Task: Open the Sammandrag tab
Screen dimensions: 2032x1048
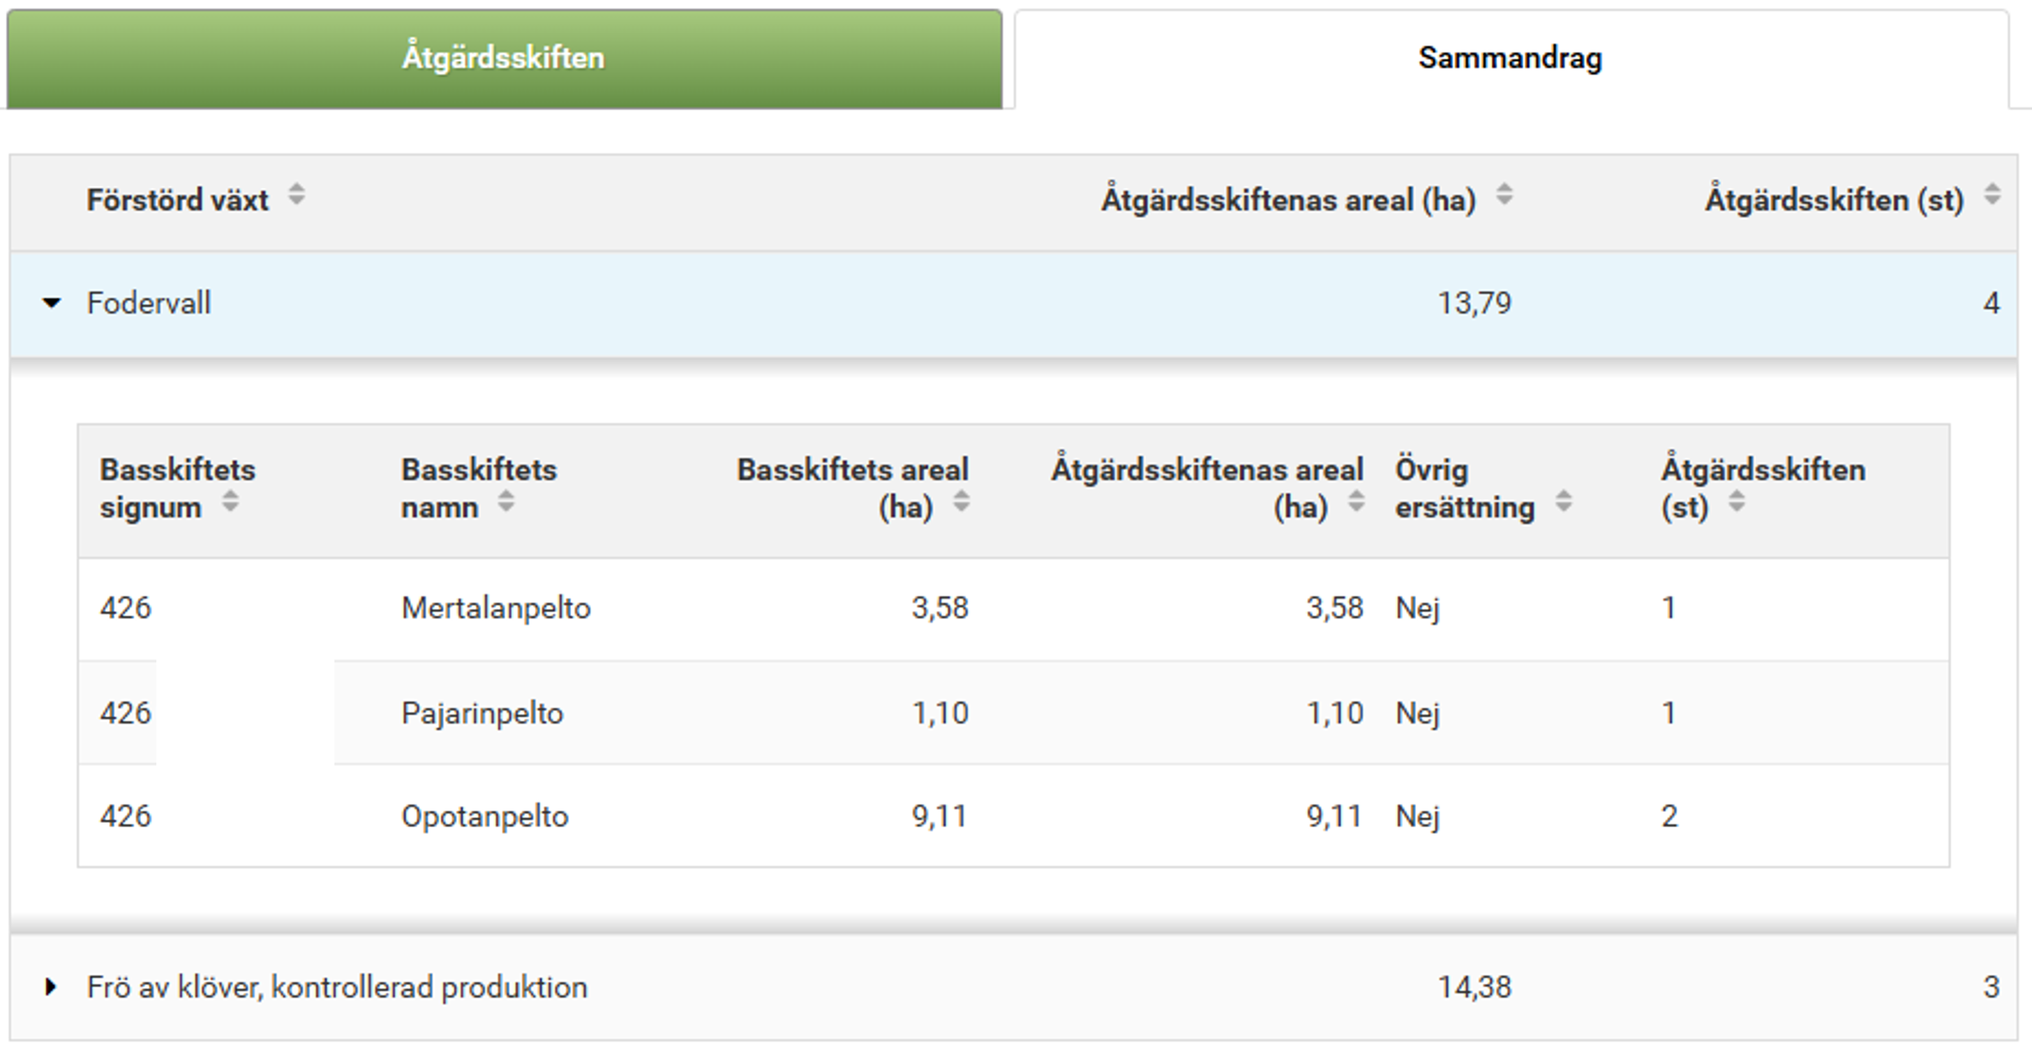Action: pyautogui.click(x=1510, y=58)
